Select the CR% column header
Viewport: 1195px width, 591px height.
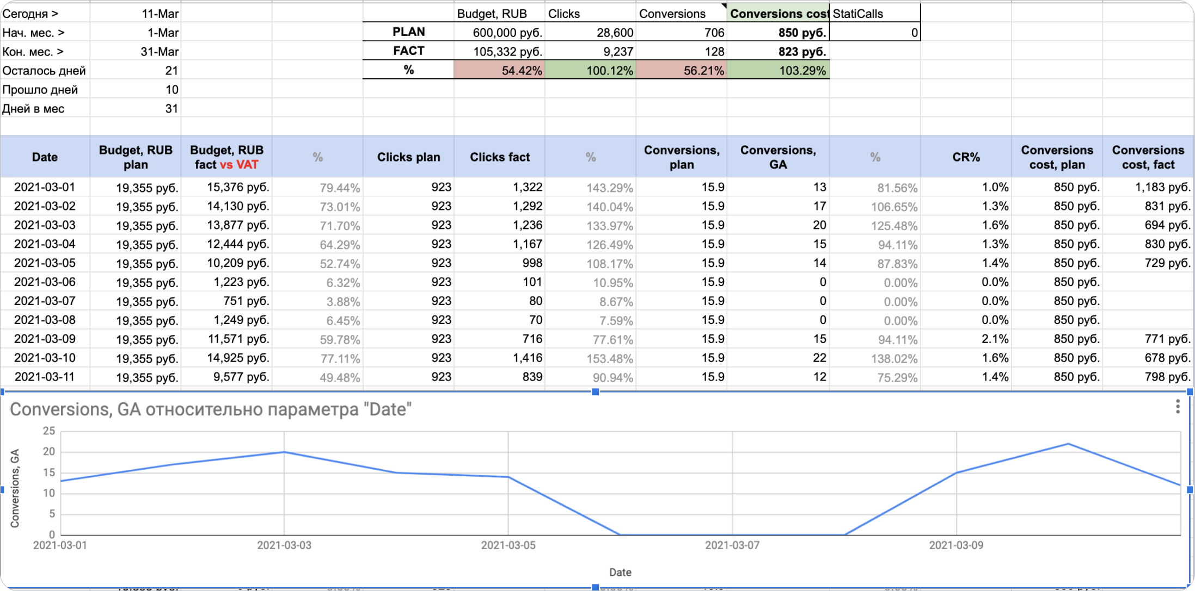[x=965, y=157]
